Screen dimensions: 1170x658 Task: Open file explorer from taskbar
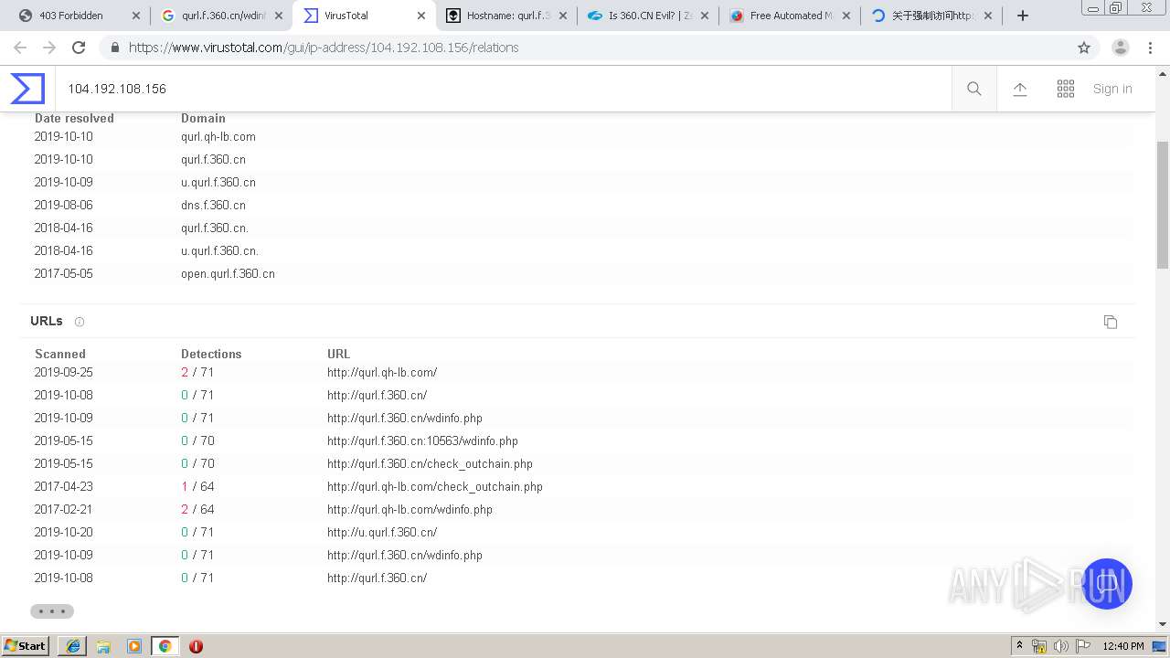[103, 646]
